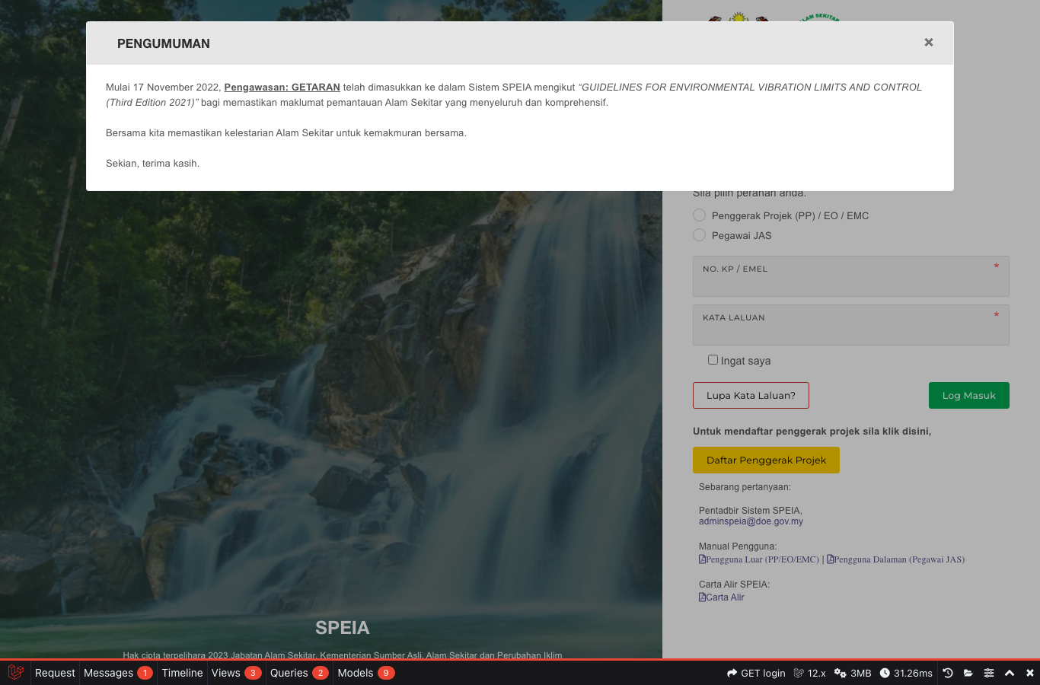
Task: Tick the Ingat saya checkbox
Action: 713,360
